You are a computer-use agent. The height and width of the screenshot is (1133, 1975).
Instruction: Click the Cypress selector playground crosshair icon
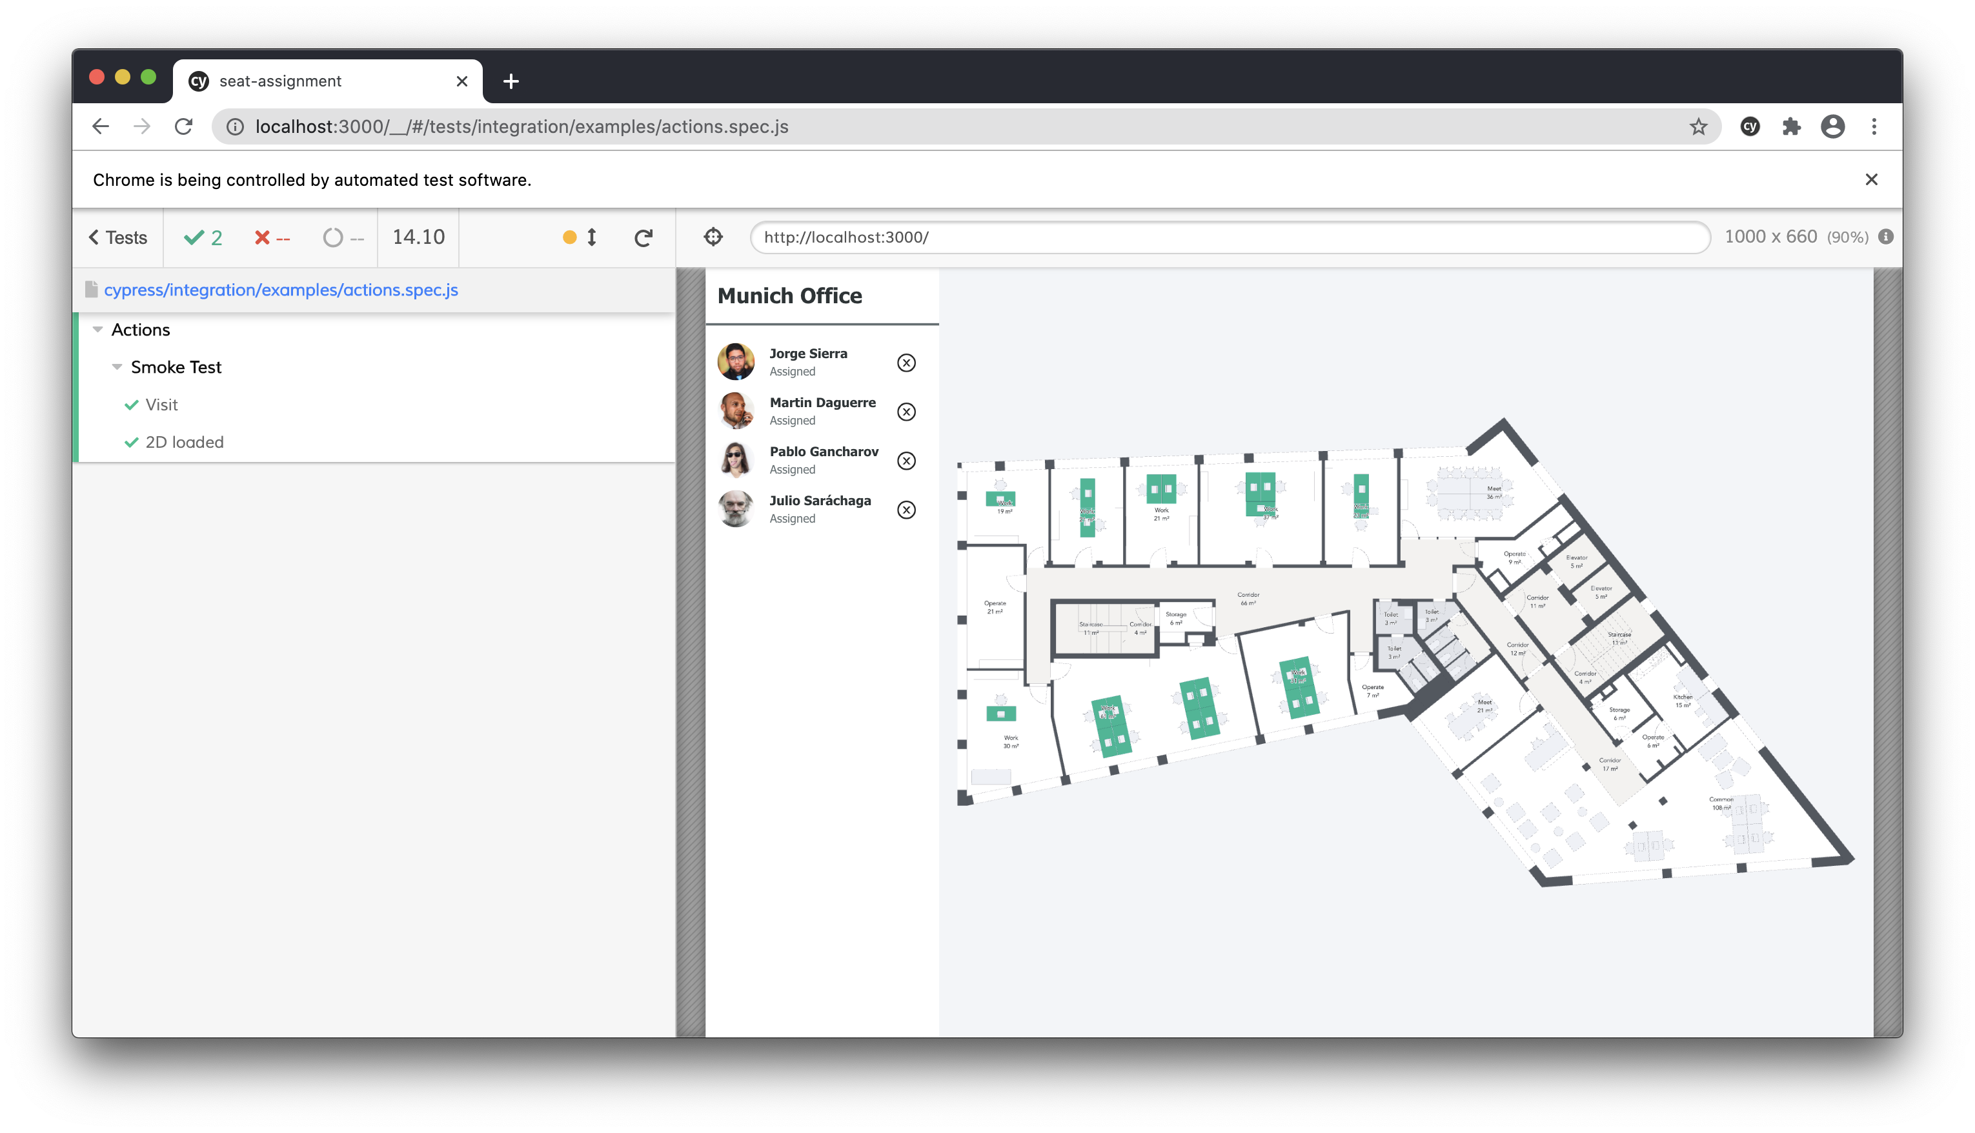click(713, 237)
